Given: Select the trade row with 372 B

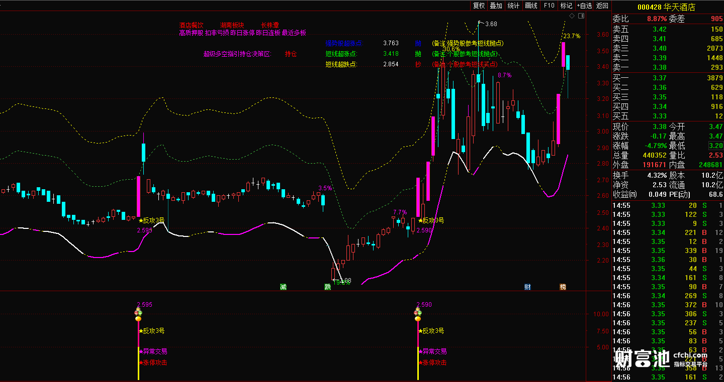Looking at the screenshot, I should coord(668,305).
